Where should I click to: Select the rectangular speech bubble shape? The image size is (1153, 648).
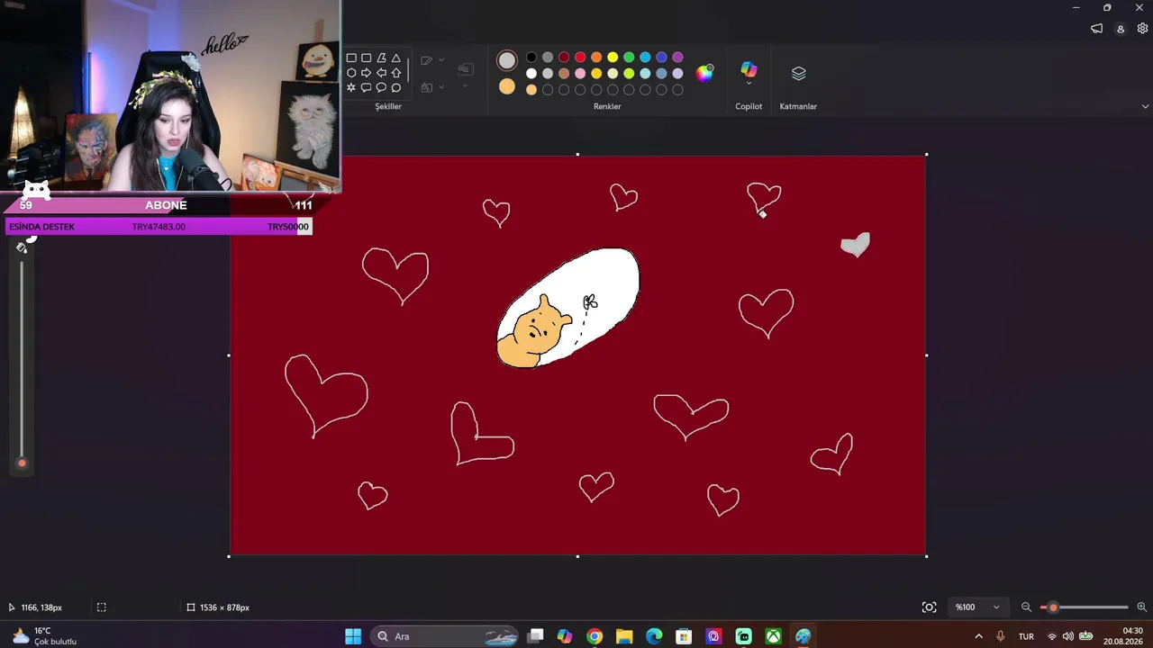point(367,87)
